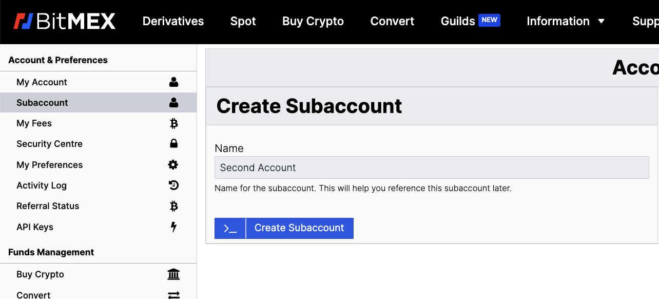659x299 pixels.
Task: Click the subaccount name help text
Action: point(363,188)
